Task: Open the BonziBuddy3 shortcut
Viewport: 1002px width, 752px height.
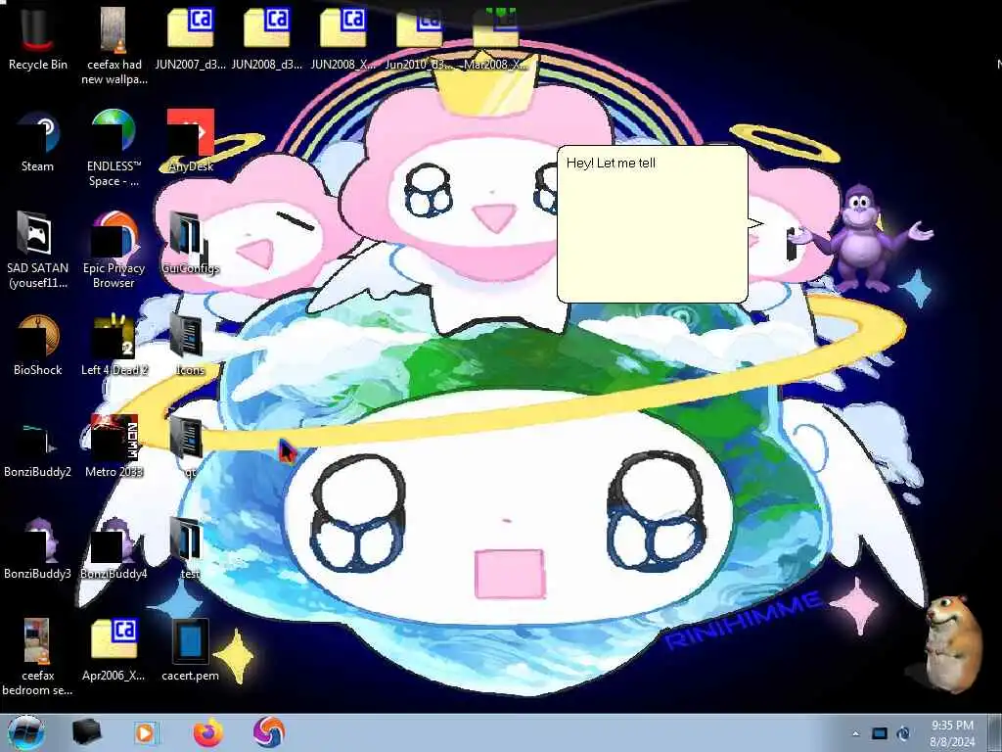Action: [x=38, y=548]
